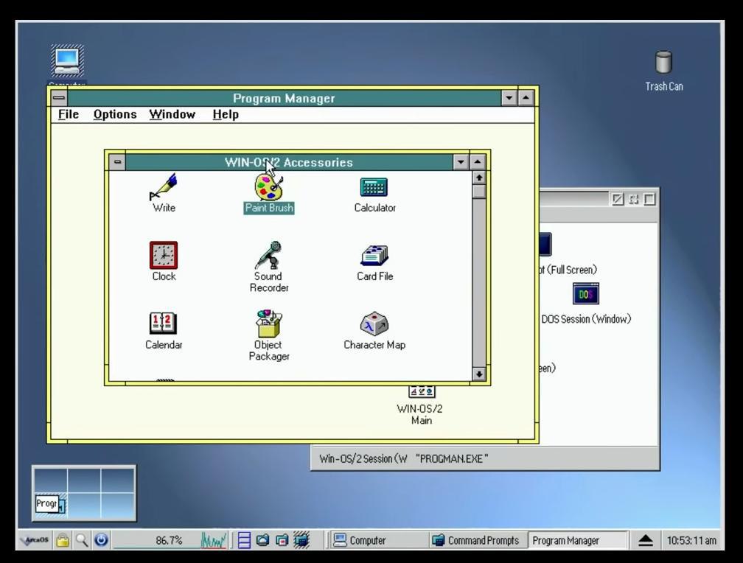The height and width of the screenshot is (563, 743).
Task: Click the first folder tray icon in taskbar
Action: click(262, 540)
